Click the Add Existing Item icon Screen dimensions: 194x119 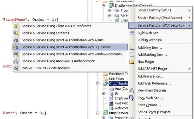132,54
